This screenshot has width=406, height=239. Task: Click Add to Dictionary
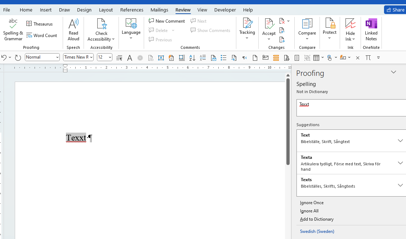317,219
